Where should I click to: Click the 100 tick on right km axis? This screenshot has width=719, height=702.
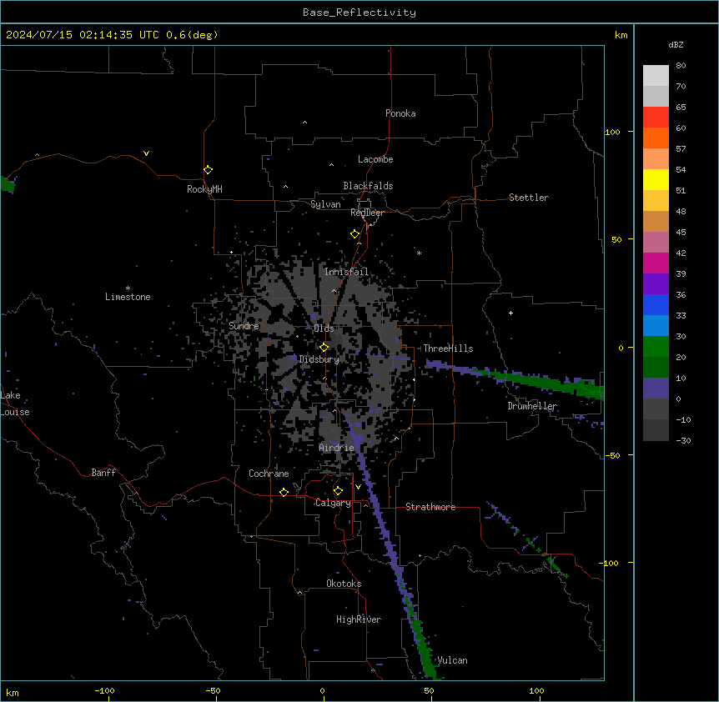pos(612,132)
